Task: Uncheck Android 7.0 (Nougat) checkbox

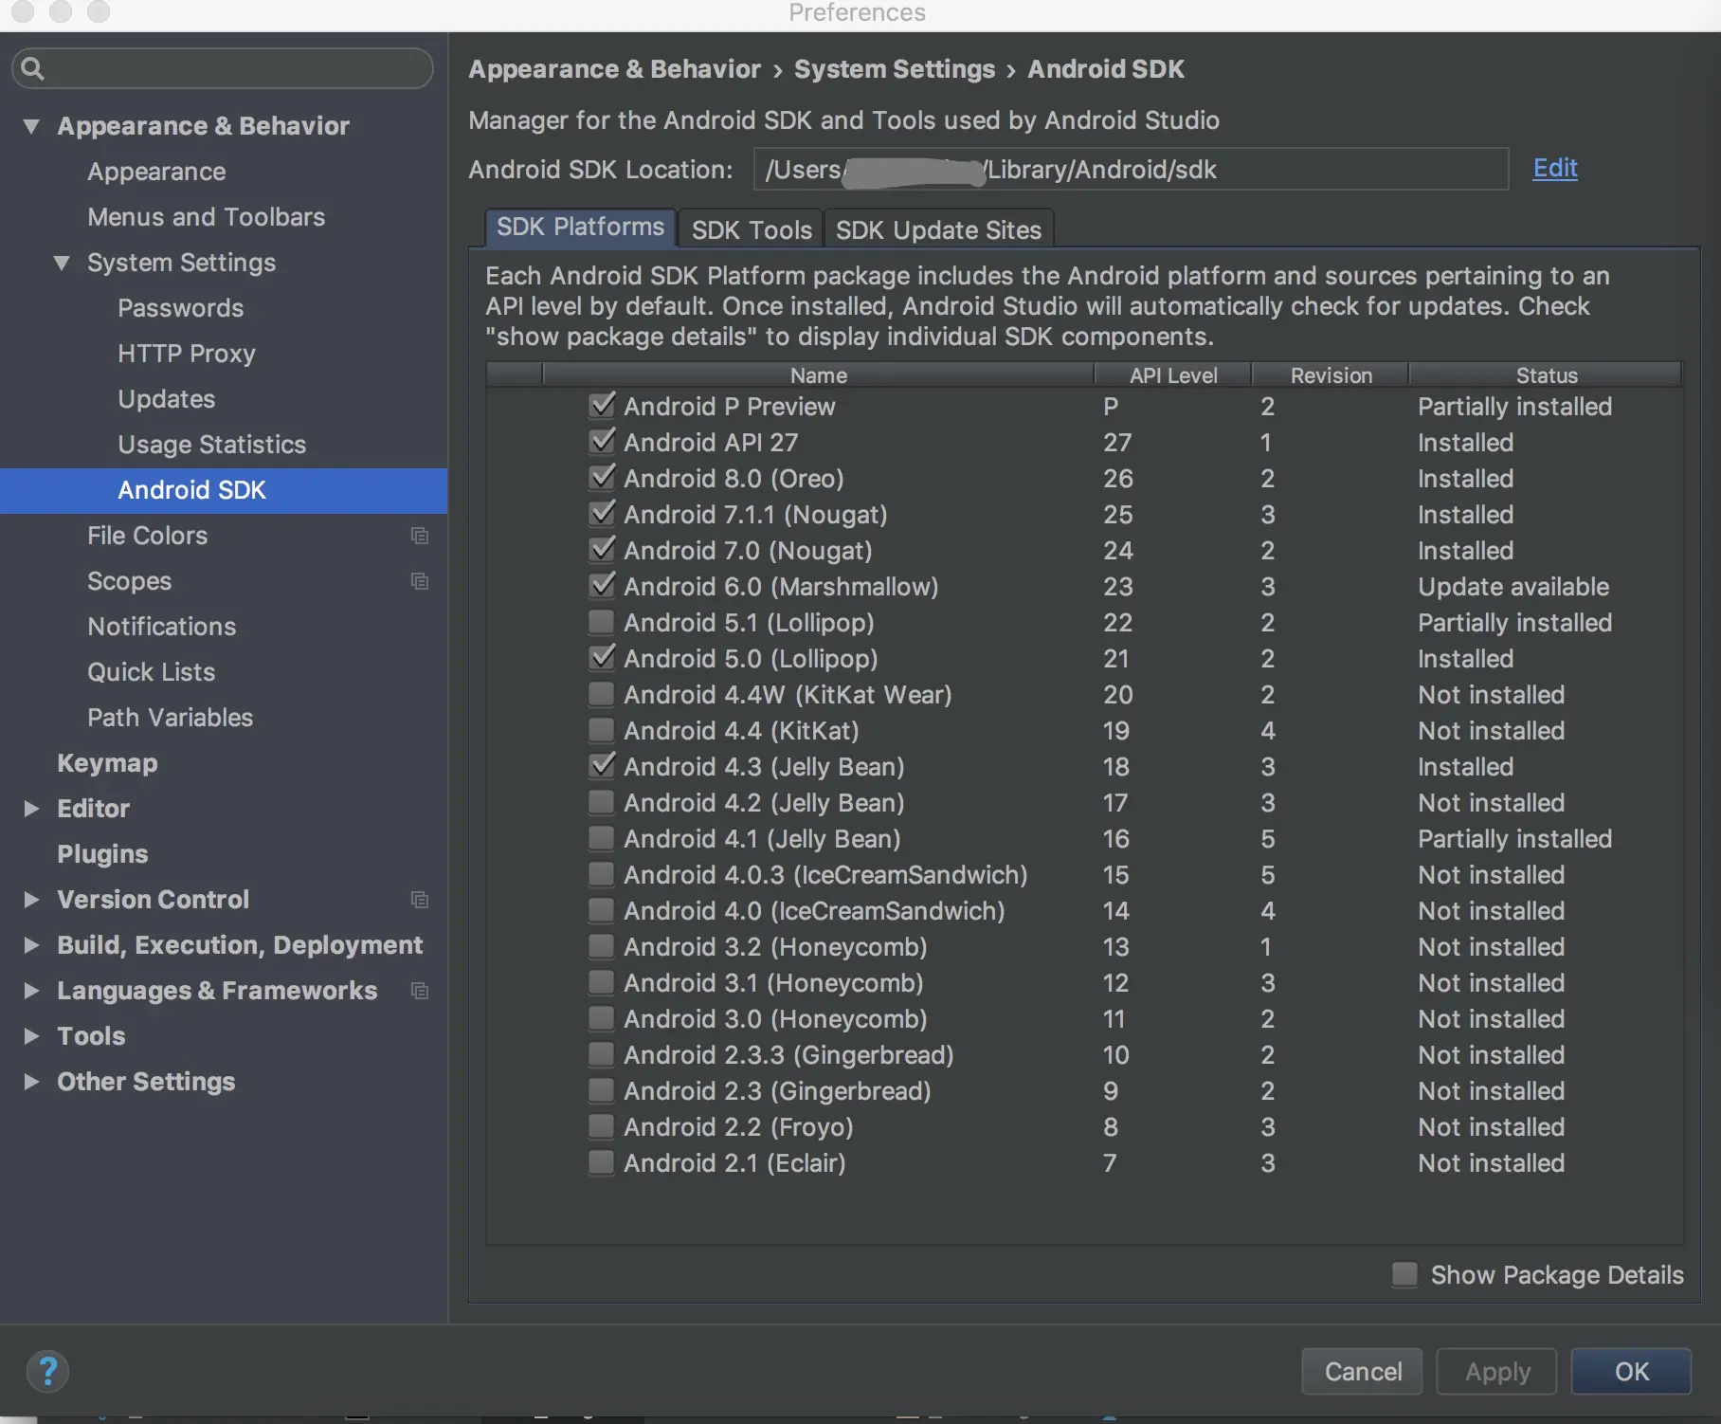Action: point(602,550)
